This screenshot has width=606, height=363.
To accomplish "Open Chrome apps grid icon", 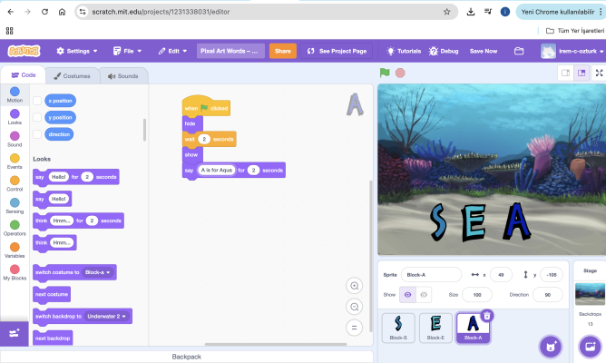I will coord(10,31).
